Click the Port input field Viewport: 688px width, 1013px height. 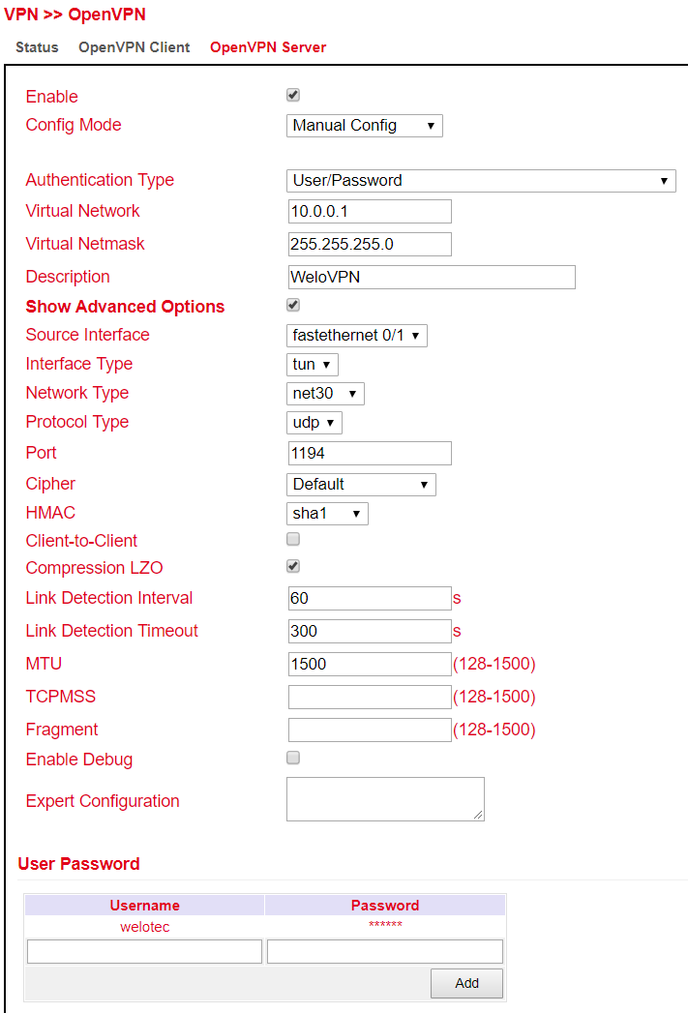coord(370,453)
